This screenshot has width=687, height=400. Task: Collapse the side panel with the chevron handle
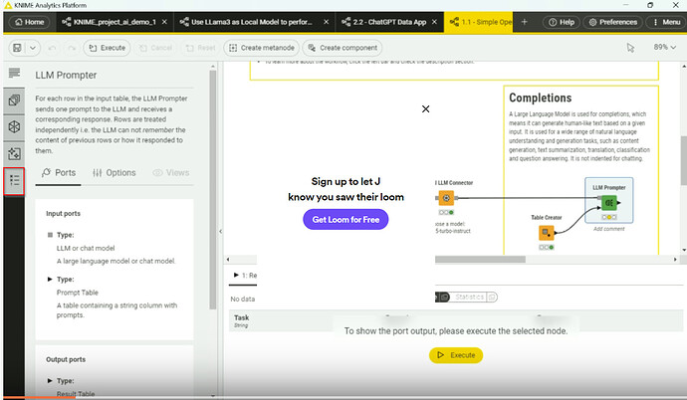[220, 231]
